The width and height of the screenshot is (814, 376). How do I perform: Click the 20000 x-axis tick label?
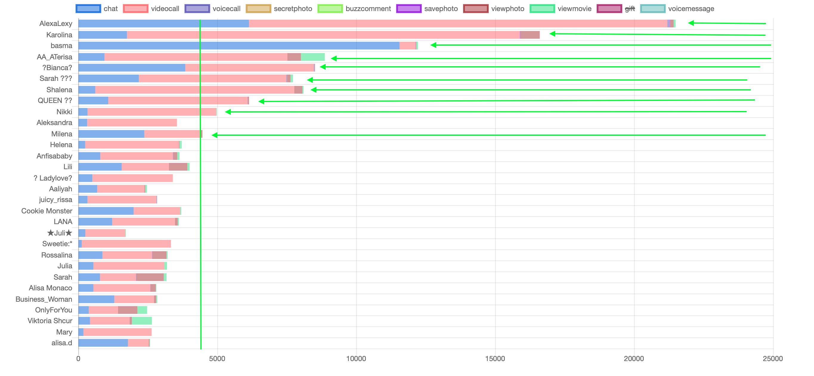click(634, 359)
